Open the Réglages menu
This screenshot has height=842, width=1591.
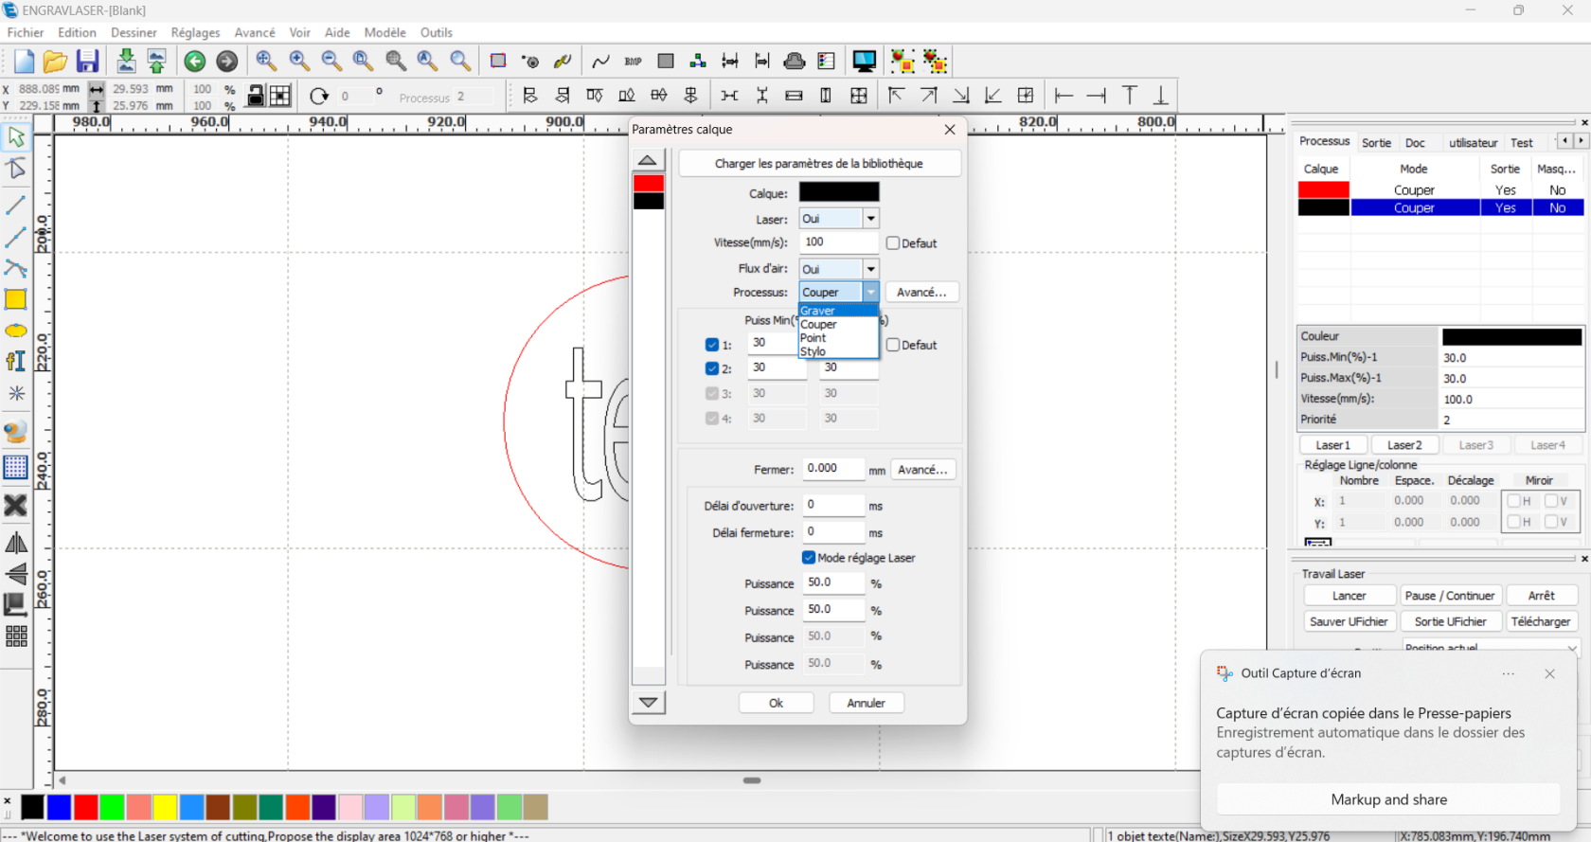[195, 32]
